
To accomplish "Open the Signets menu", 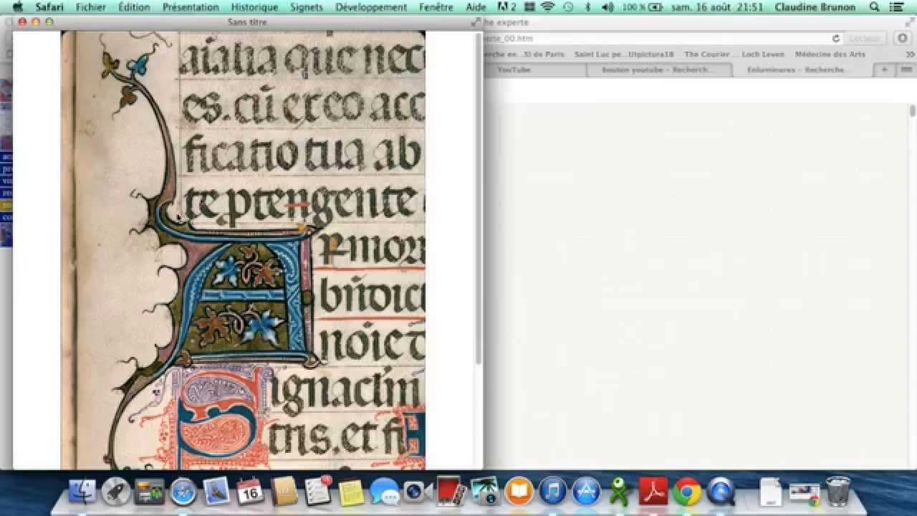I will click(x=307, y=7).
